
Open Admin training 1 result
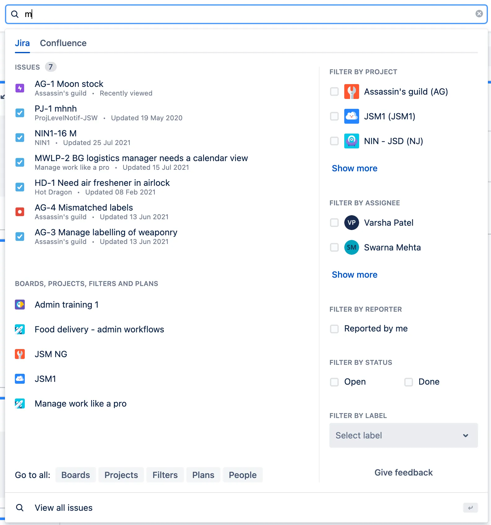67,305
